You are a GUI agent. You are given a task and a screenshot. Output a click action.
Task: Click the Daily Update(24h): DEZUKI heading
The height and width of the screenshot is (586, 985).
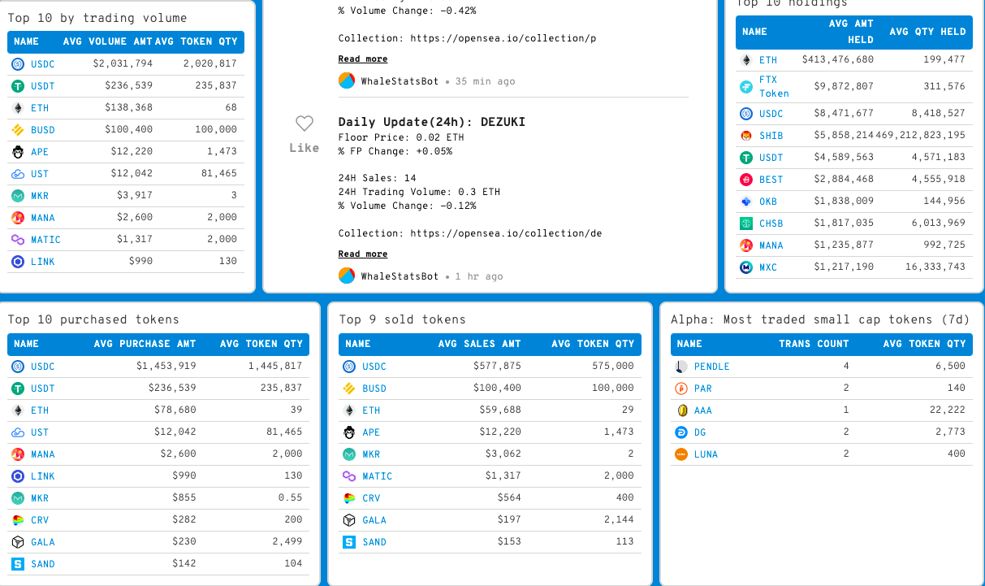pos(432,122)
